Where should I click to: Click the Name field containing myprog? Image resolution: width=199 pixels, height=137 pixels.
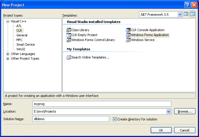click(102, 104)
